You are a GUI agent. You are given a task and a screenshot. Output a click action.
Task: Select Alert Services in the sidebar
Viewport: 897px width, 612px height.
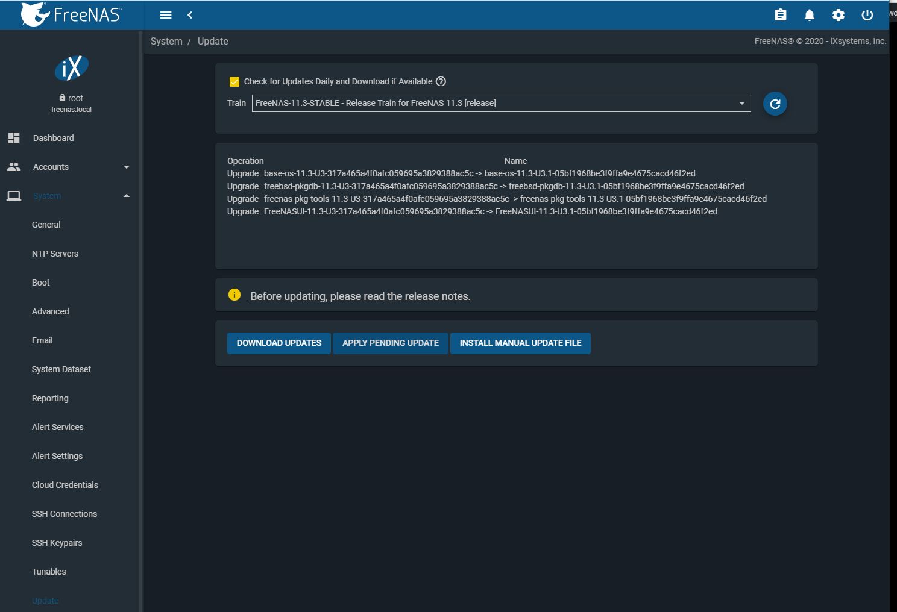[57, 427]
